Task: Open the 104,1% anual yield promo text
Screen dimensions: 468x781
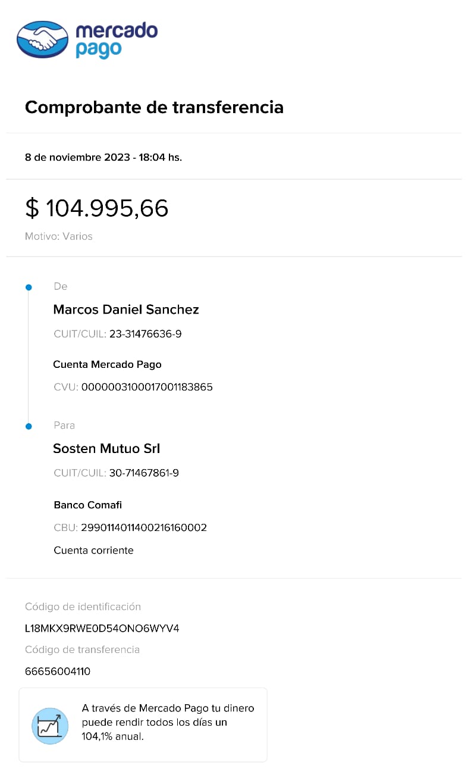Action: 168,723
